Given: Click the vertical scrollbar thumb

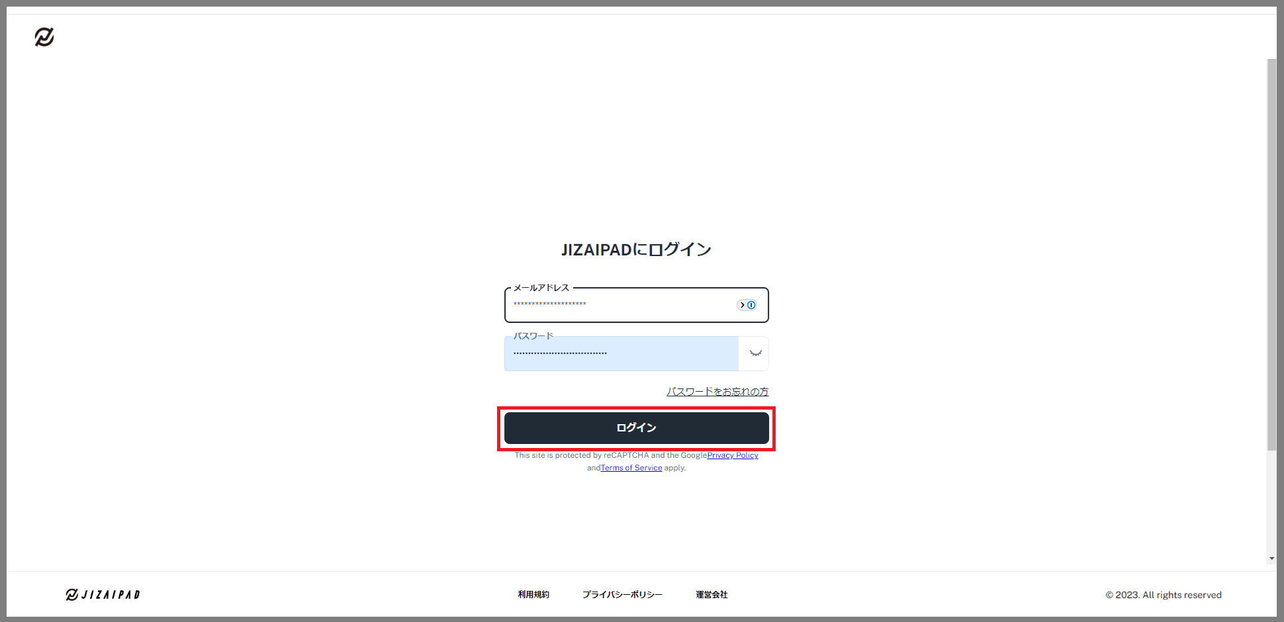Looking at the screenshot, I should click(1271, 255).
